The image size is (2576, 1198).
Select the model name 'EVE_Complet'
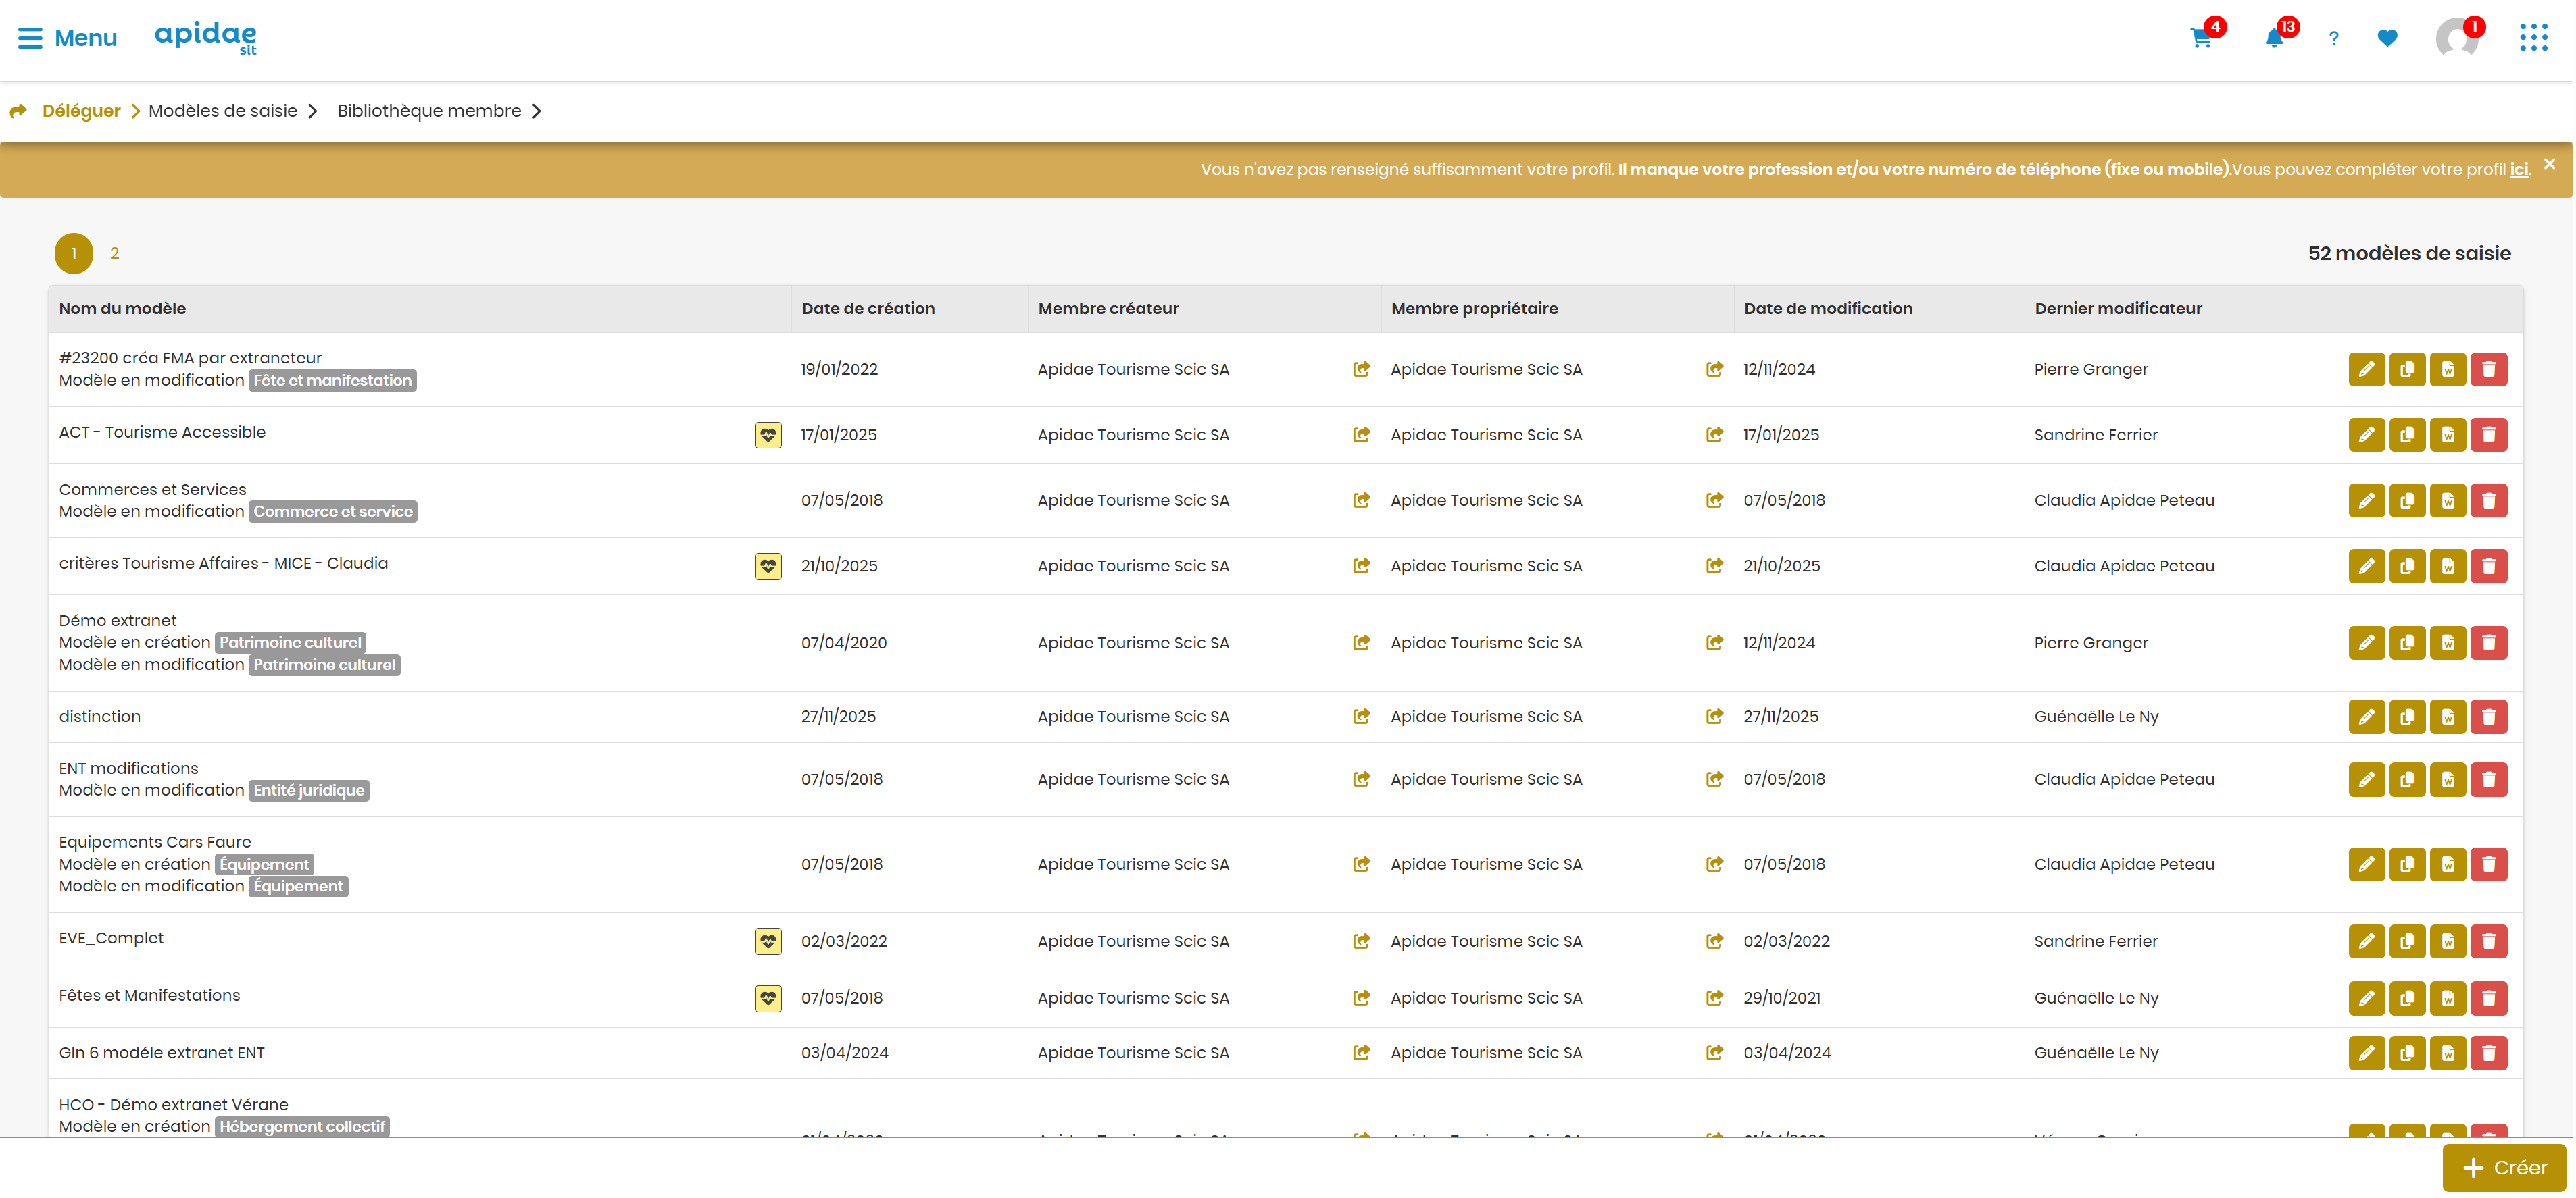tap(111, 938)
